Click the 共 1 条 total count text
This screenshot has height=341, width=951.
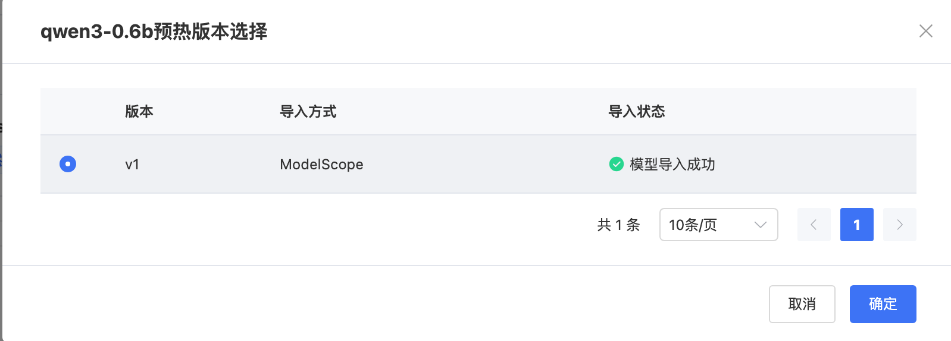click(x=618, y=225)
